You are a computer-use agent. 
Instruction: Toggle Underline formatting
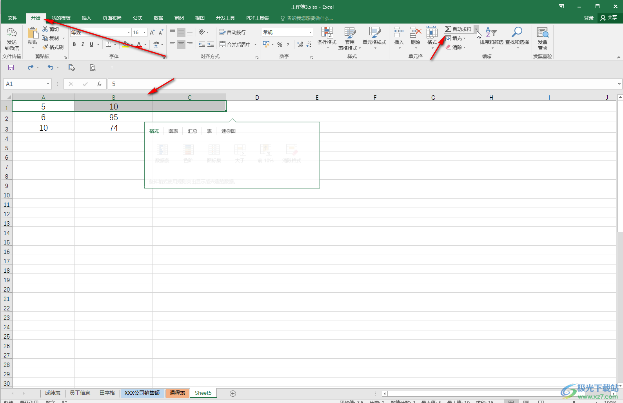point(91,44)
